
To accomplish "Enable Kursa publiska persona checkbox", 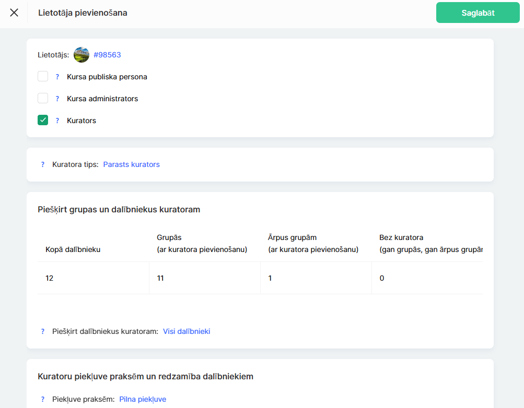I will tap(43, 77).
